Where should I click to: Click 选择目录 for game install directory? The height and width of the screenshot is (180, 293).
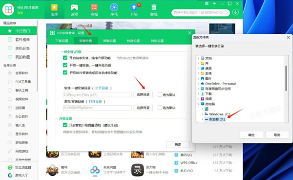tap(143, 108)
